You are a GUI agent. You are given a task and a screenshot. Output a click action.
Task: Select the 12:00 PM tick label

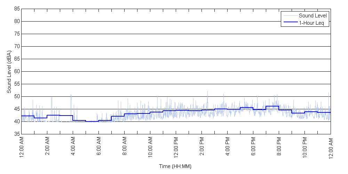pyautogui.click(x=176, y=148)
